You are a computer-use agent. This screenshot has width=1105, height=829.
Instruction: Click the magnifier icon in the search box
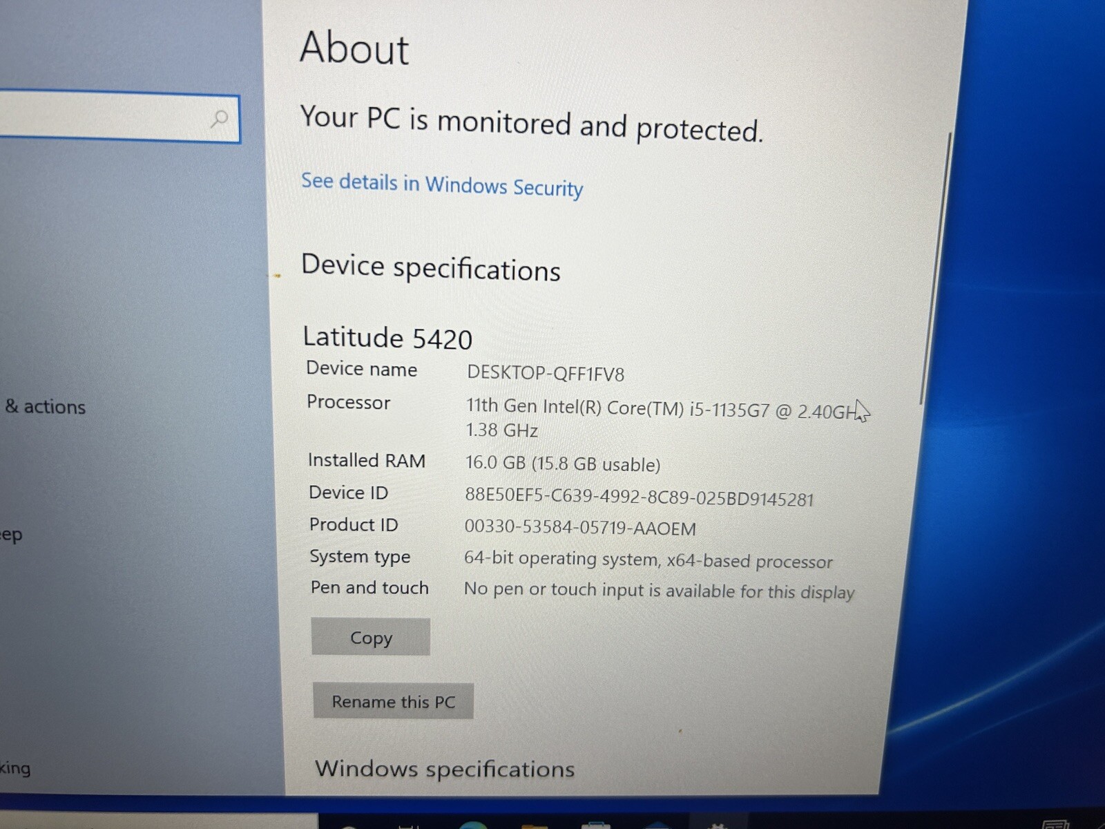pyautogui.click(x=219, y=119)
